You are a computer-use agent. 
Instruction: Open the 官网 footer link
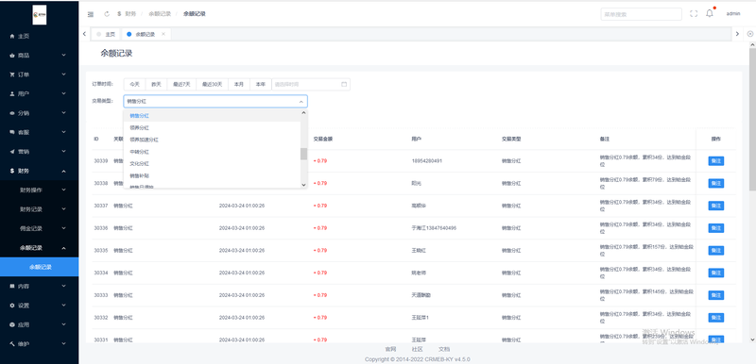coord(390,349)
